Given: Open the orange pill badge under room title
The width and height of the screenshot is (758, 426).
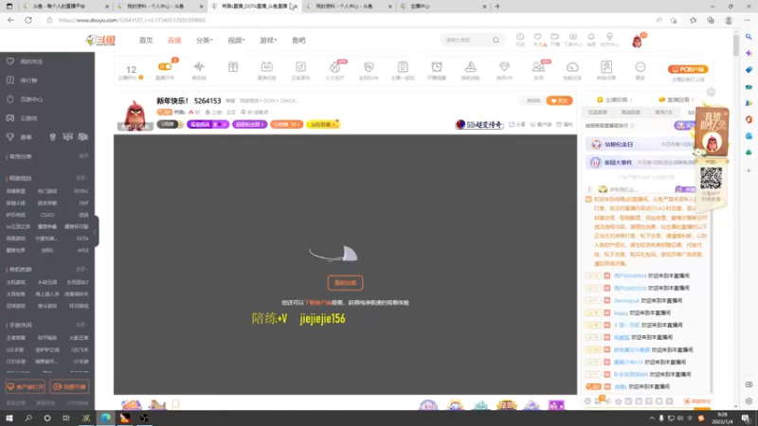Looking at the screenshot, I should tap(287, 124).
